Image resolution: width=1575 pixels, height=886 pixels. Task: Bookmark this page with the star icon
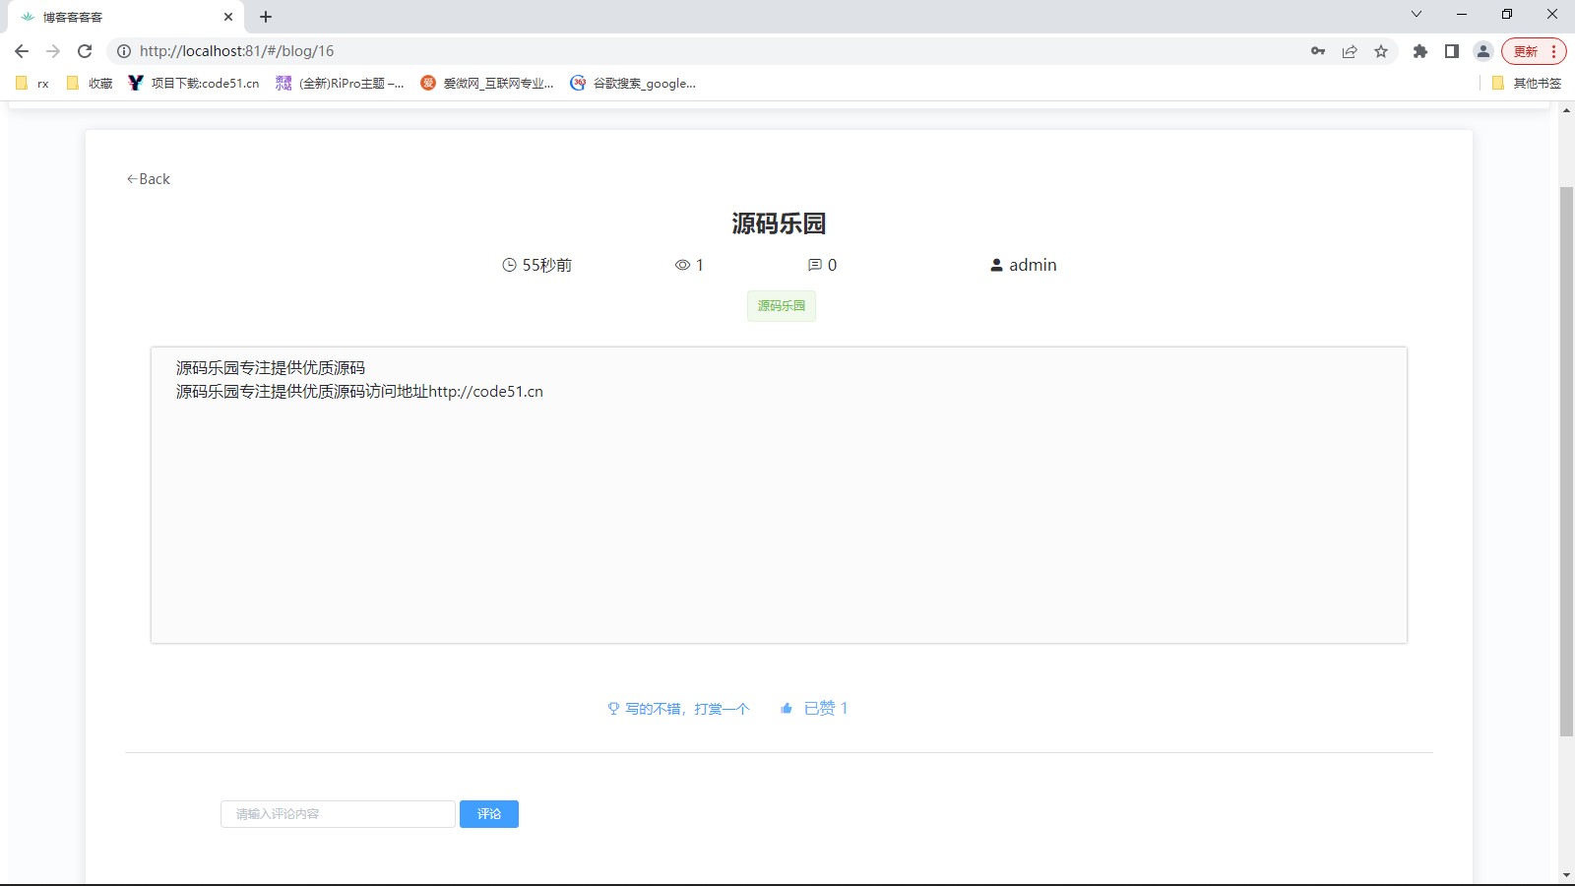pos(1381,51)
